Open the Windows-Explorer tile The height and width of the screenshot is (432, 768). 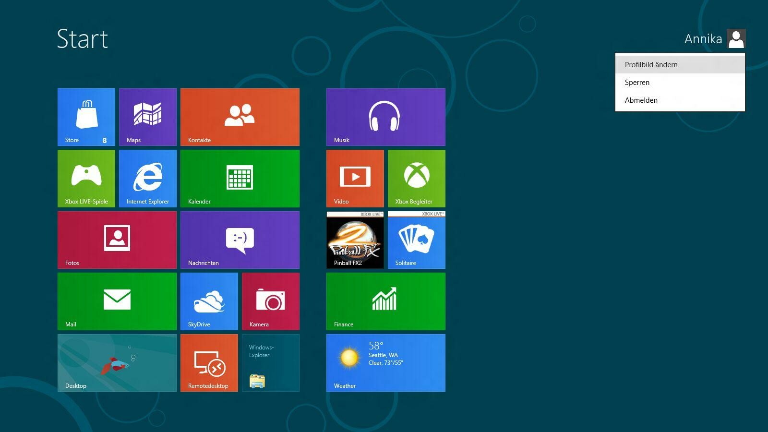[x=271, y=362]
